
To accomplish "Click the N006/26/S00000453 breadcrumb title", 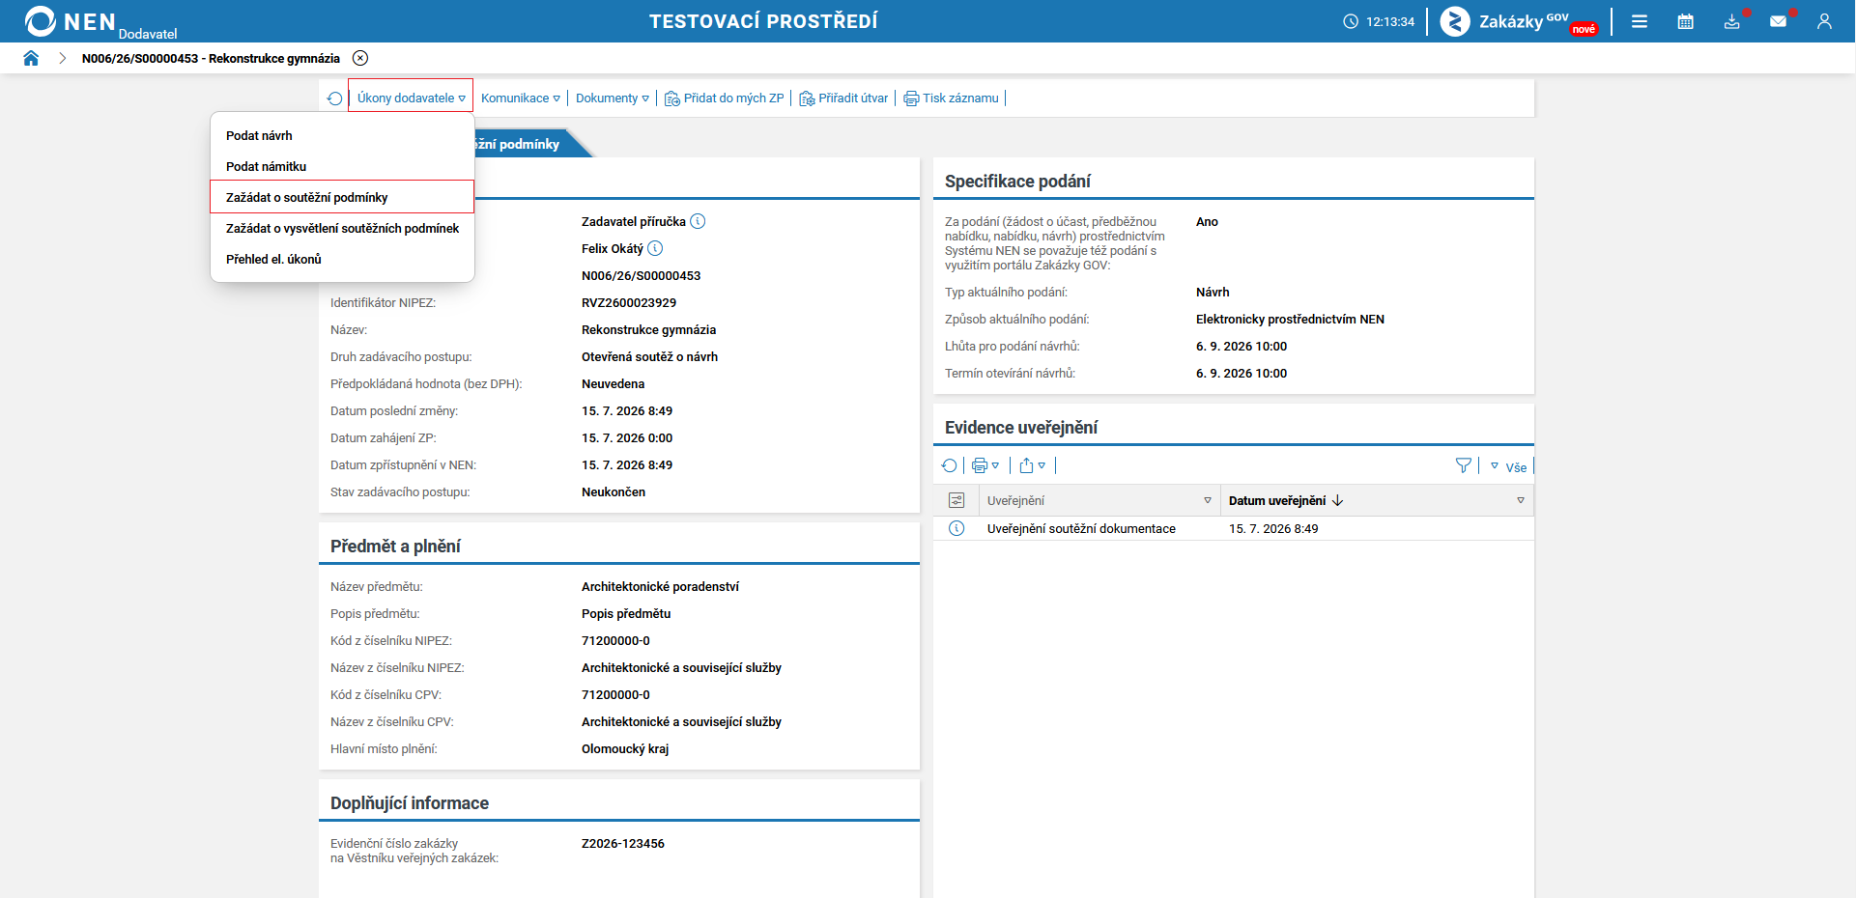I will pos(211,58).
